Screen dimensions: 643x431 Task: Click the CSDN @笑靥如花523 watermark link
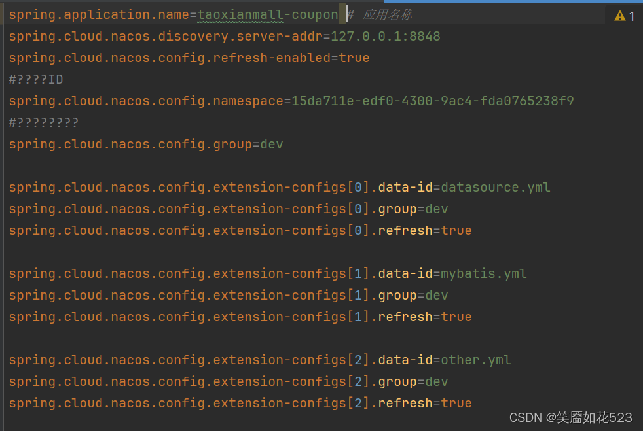click(x=568, y=417)
